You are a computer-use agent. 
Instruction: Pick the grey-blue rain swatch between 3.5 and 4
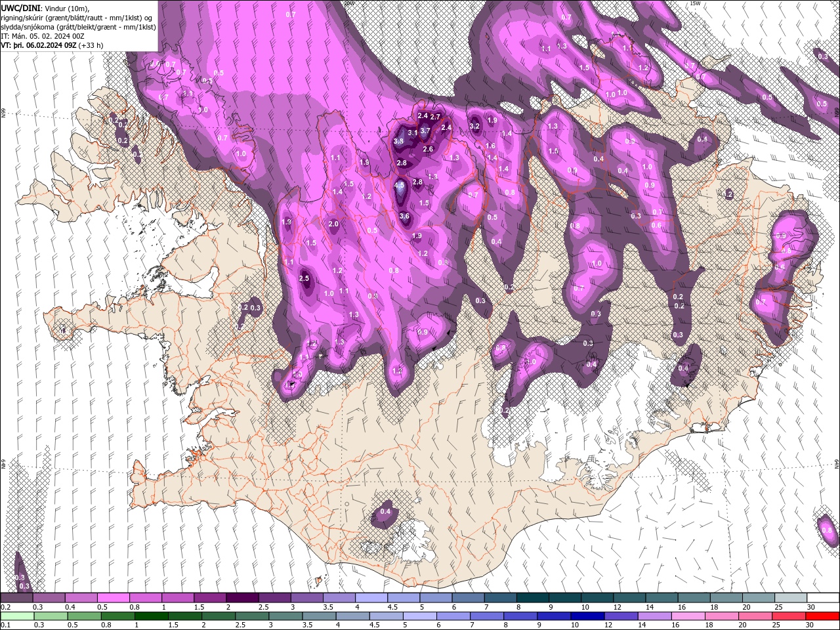pyautogui.click(x=320, y=616)
